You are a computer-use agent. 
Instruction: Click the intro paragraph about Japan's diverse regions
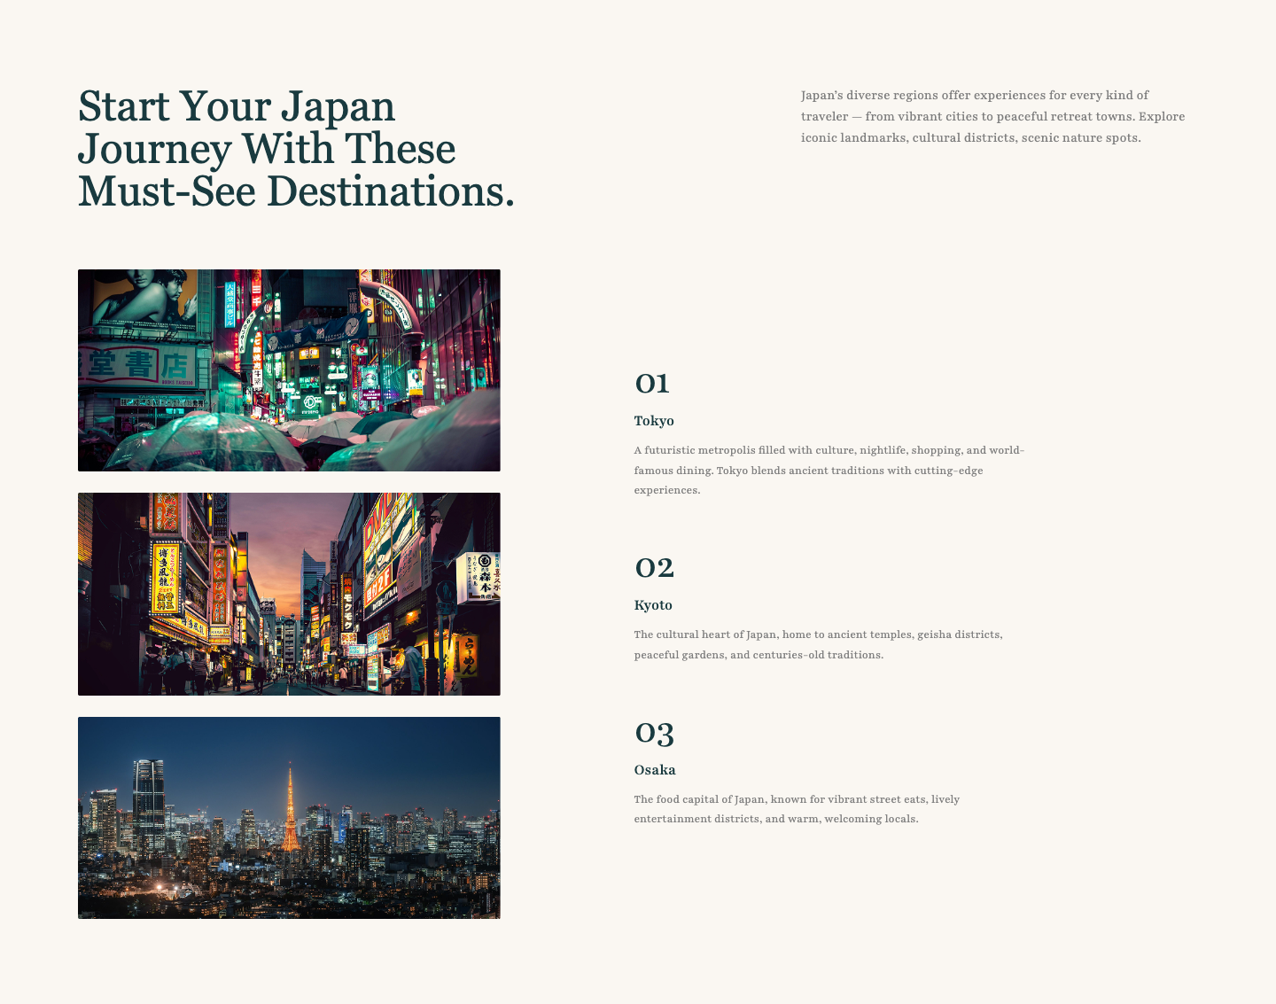992,116
